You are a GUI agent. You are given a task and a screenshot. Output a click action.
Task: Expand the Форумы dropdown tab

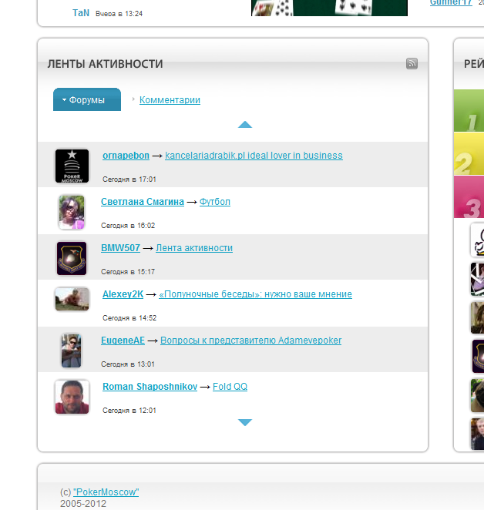coord(87,99)
